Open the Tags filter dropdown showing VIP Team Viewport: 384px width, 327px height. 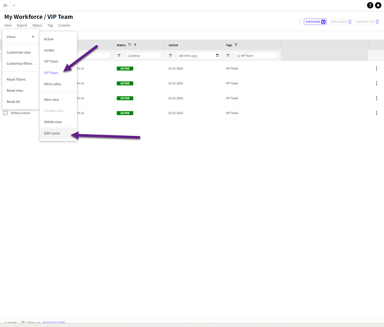pyautogui.click(x=256, y=56)
